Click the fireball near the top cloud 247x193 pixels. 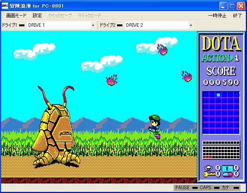[x=162, y=50]
